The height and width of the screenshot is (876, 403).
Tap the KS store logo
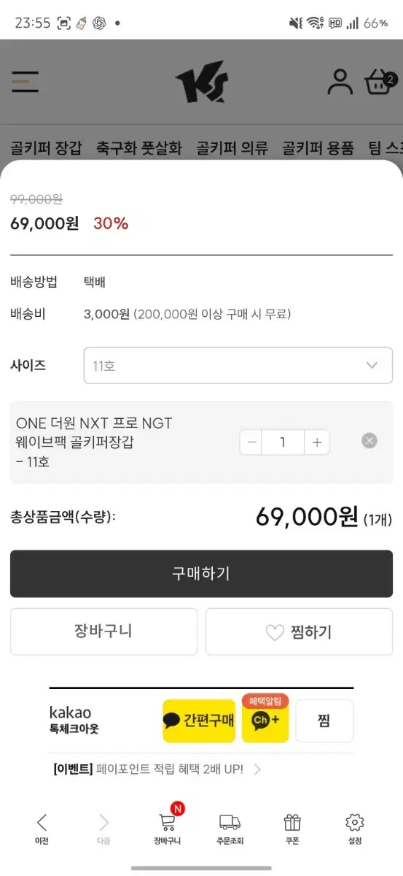[201, 85]
